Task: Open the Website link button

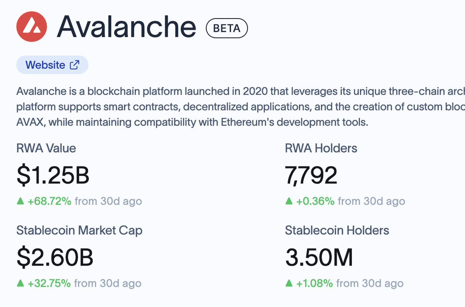Action: pyautogui.click(x=52, y=65)
